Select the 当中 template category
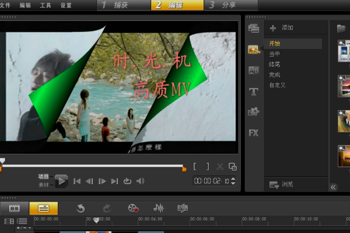 [274, 54]
